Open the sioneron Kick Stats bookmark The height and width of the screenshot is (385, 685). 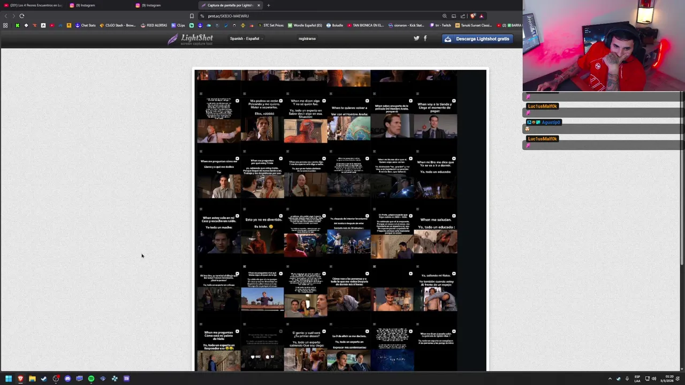[406, 25]
